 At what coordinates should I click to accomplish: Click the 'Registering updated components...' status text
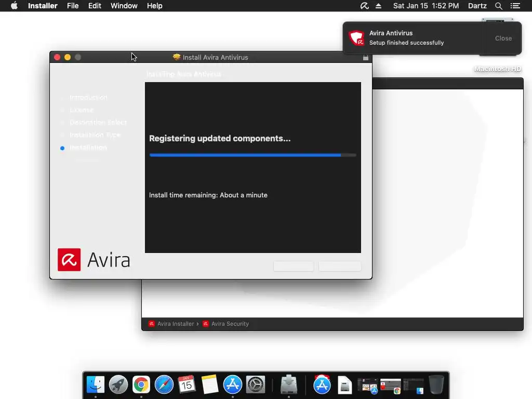(220, 138)
